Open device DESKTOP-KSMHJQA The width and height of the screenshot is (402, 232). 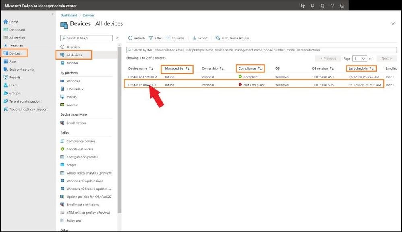pos(143,77)
